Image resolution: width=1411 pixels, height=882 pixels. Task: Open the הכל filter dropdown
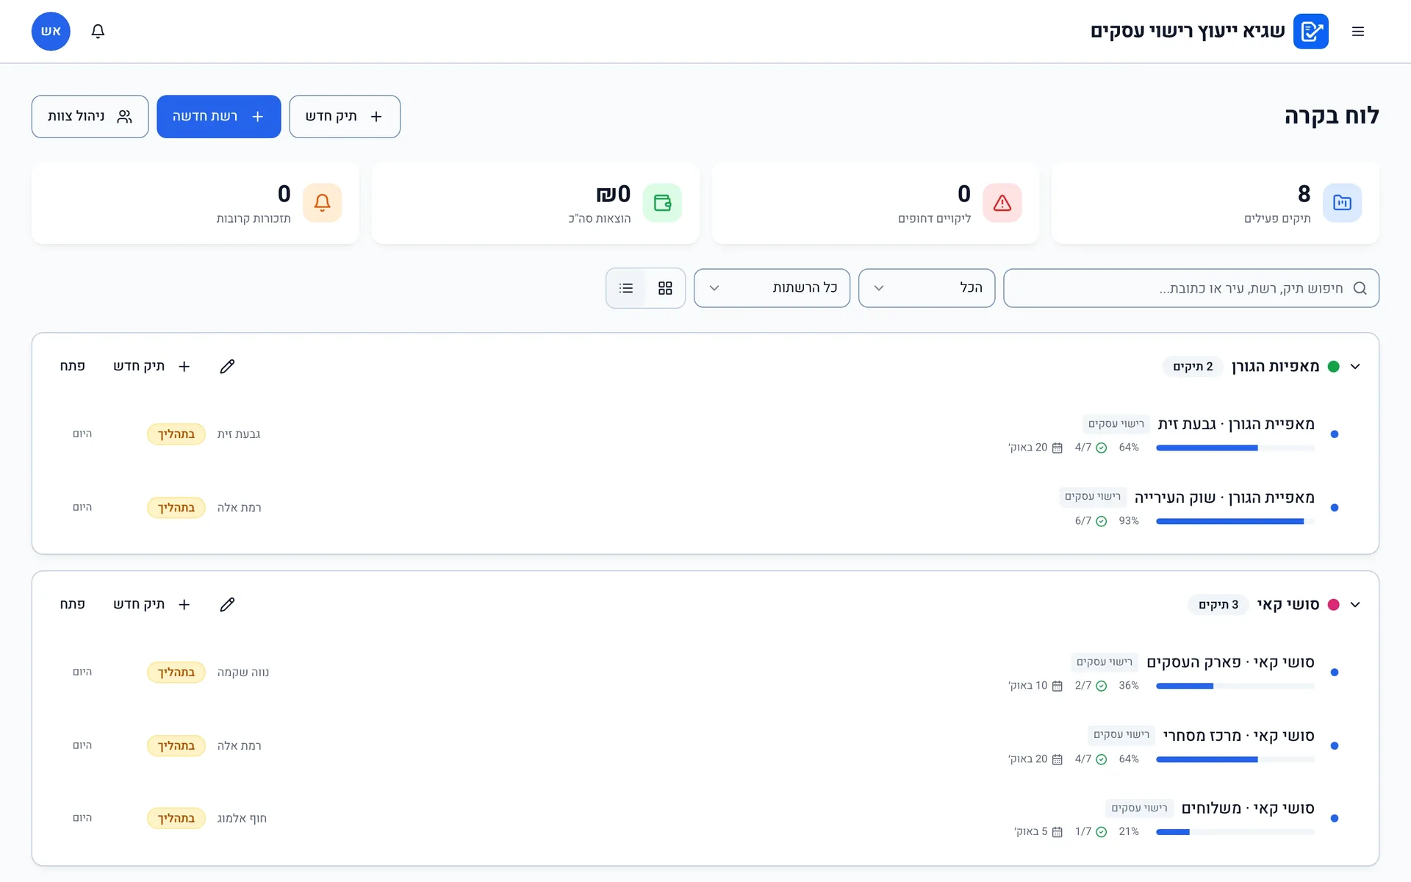[927, 288]
